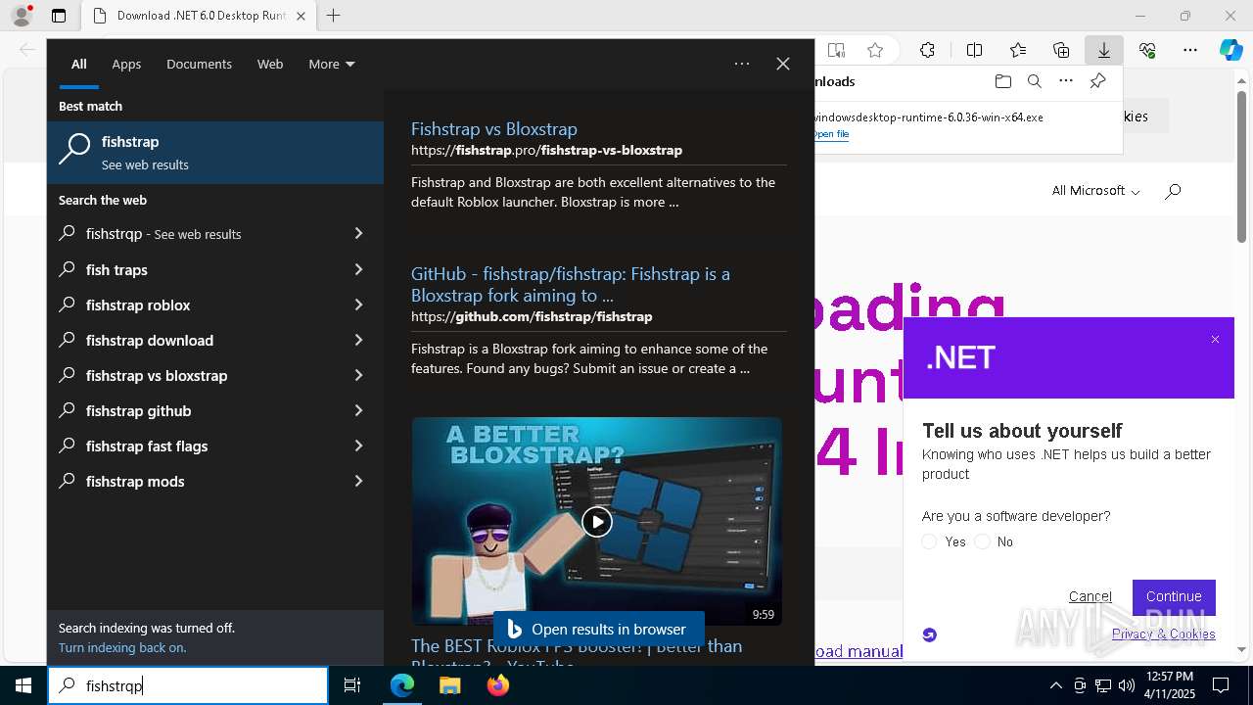Screen dimensions: 1253x705
Task: Open File Explorer taskbar icon
Action: [449, 685]
